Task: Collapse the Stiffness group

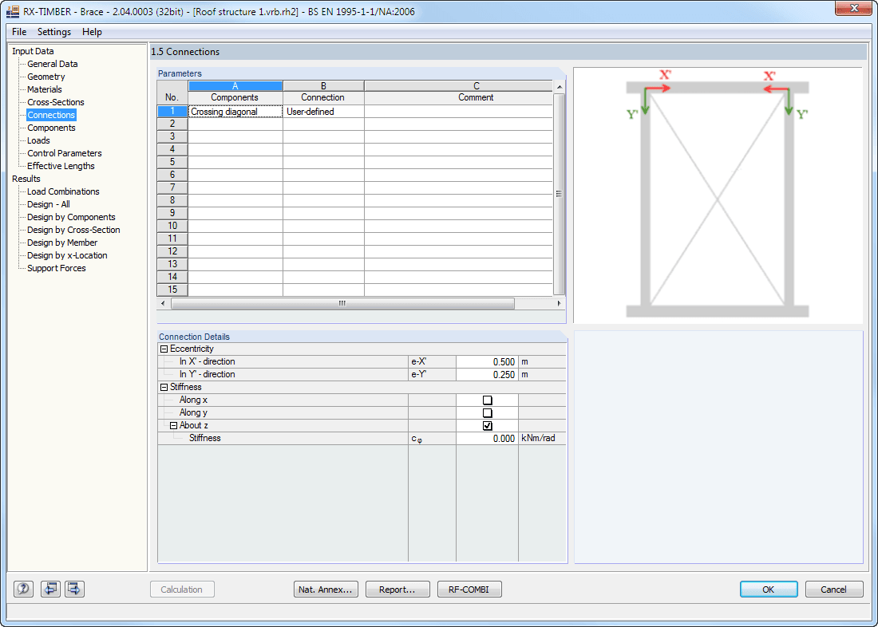Action: 164,387
